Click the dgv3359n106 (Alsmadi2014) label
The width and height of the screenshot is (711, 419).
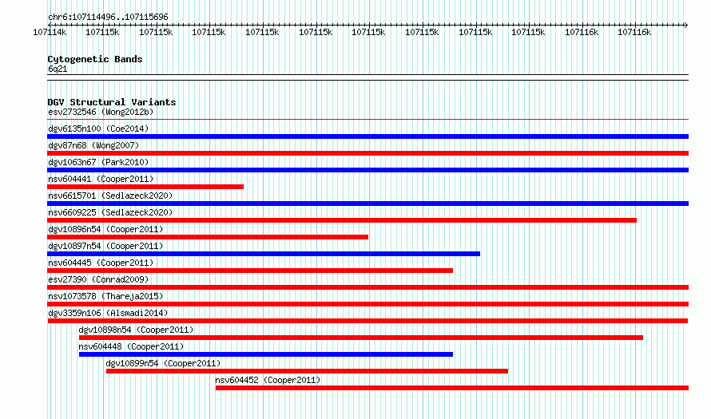[108, 313]
